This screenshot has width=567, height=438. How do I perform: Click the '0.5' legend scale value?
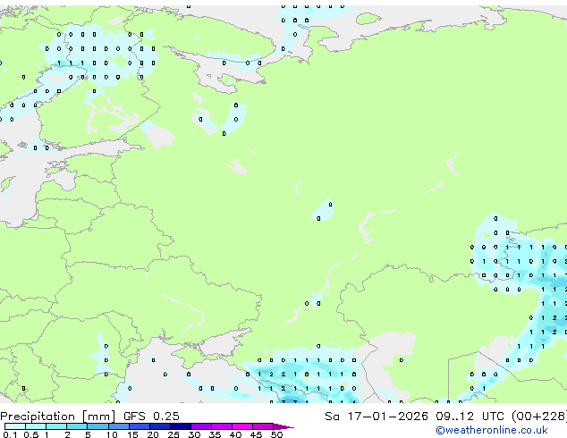31,434
